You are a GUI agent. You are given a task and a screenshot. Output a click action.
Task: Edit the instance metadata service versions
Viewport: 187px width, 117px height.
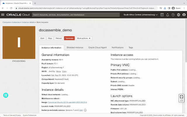(x=81, y=110)
